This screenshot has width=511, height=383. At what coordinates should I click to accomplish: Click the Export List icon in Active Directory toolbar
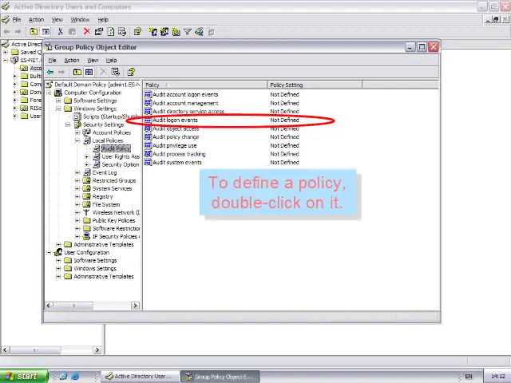pyautogui.click(x=122, y=32)
